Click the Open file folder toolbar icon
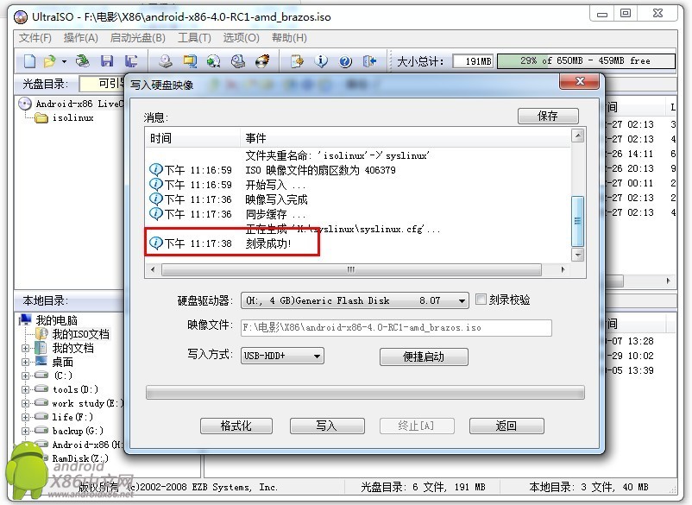The height and width of the screenshot is (505, 692). (49, 61)
